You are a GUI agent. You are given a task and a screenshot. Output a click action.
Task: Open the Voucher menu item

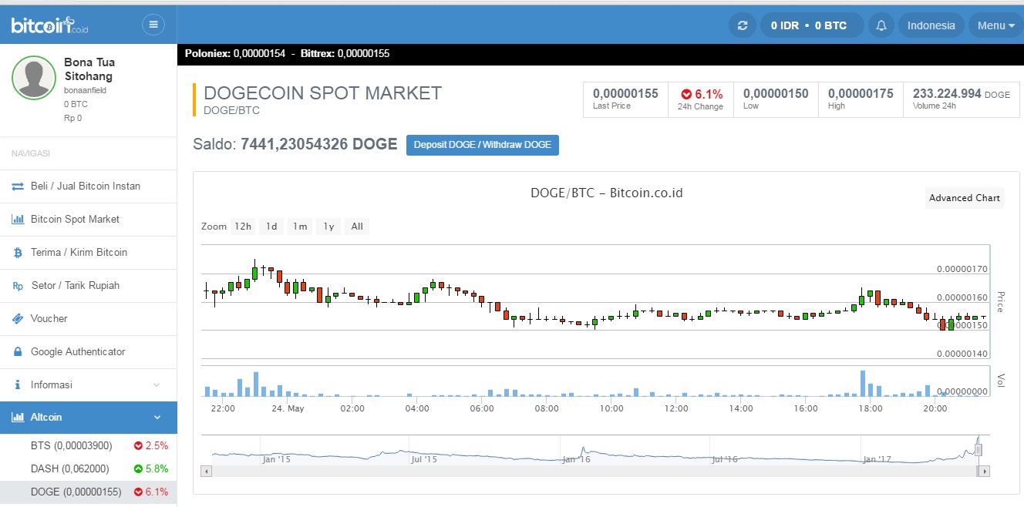click(x=89, y=319)
